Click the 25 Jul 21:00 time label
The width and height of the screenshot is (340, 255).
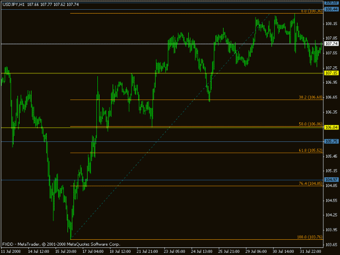coord(229,252)
